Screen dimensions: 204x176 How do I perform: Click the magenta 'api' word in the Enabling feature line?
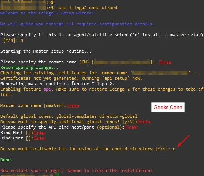(x=47, y=89)
